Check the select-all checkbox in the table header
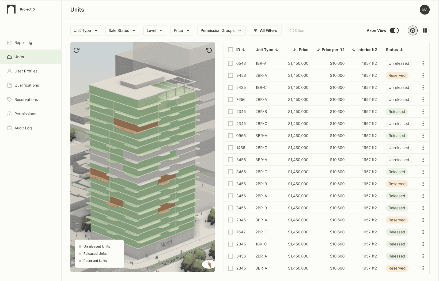The width and height of the screenshot is (439, 281). pyautogui.click(x=230, y=50)
